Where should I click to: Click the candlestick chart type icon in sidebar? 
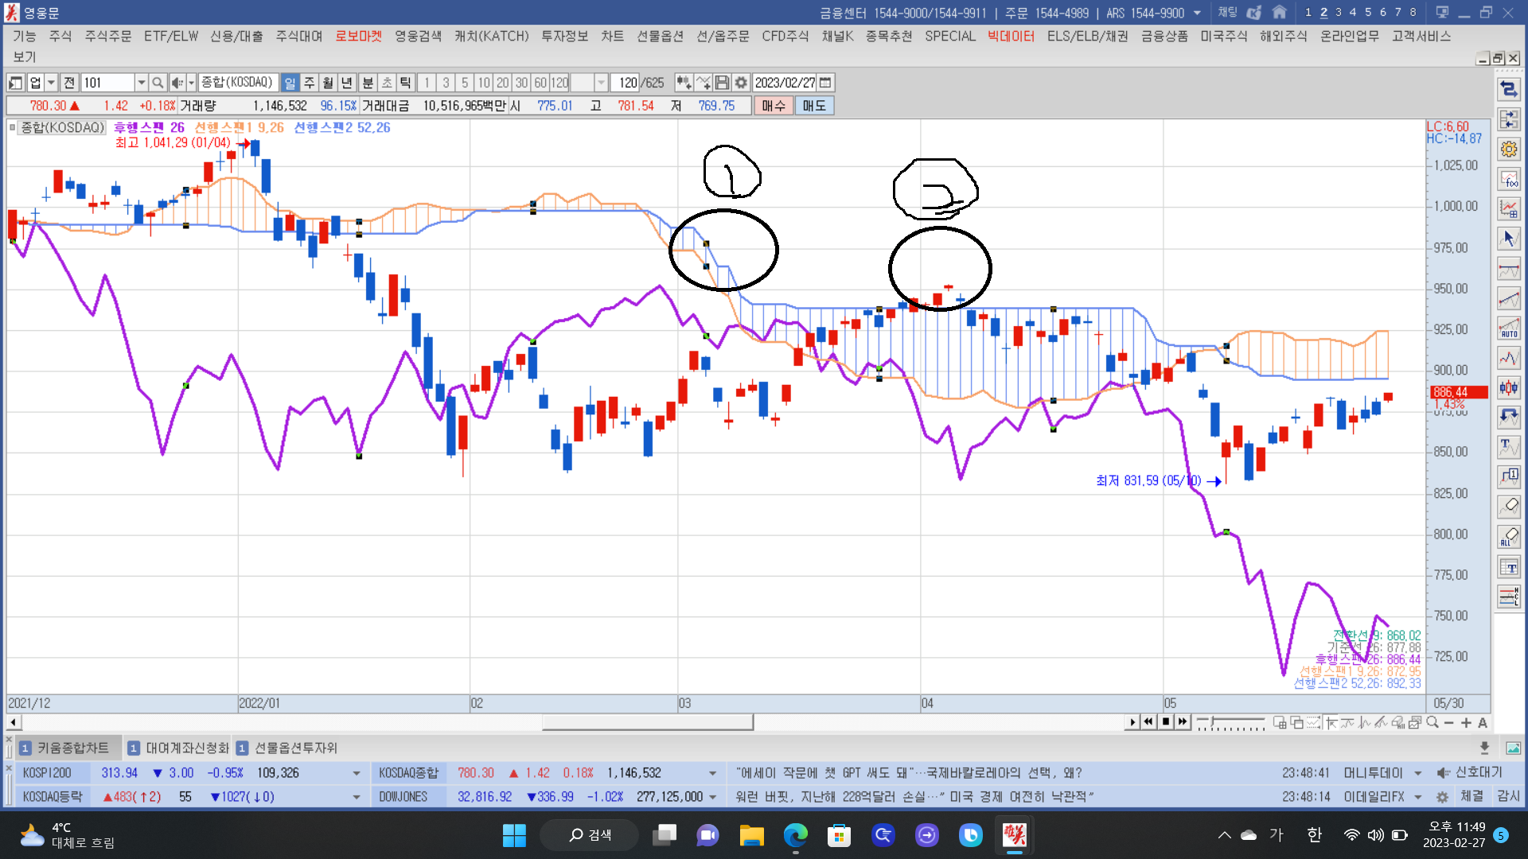point(1508,387)
